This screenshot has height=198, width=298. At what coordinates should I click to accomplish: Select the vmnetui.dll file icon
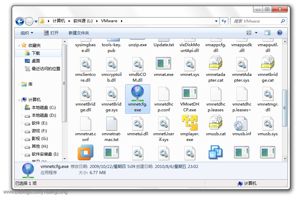(x=138, y=123)
